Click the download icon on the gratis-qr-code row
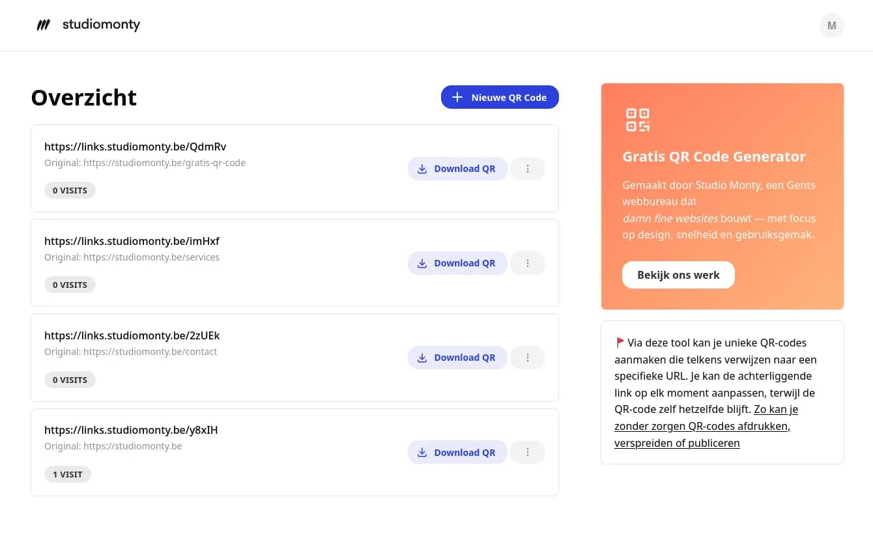 click(x=422, y=168)
